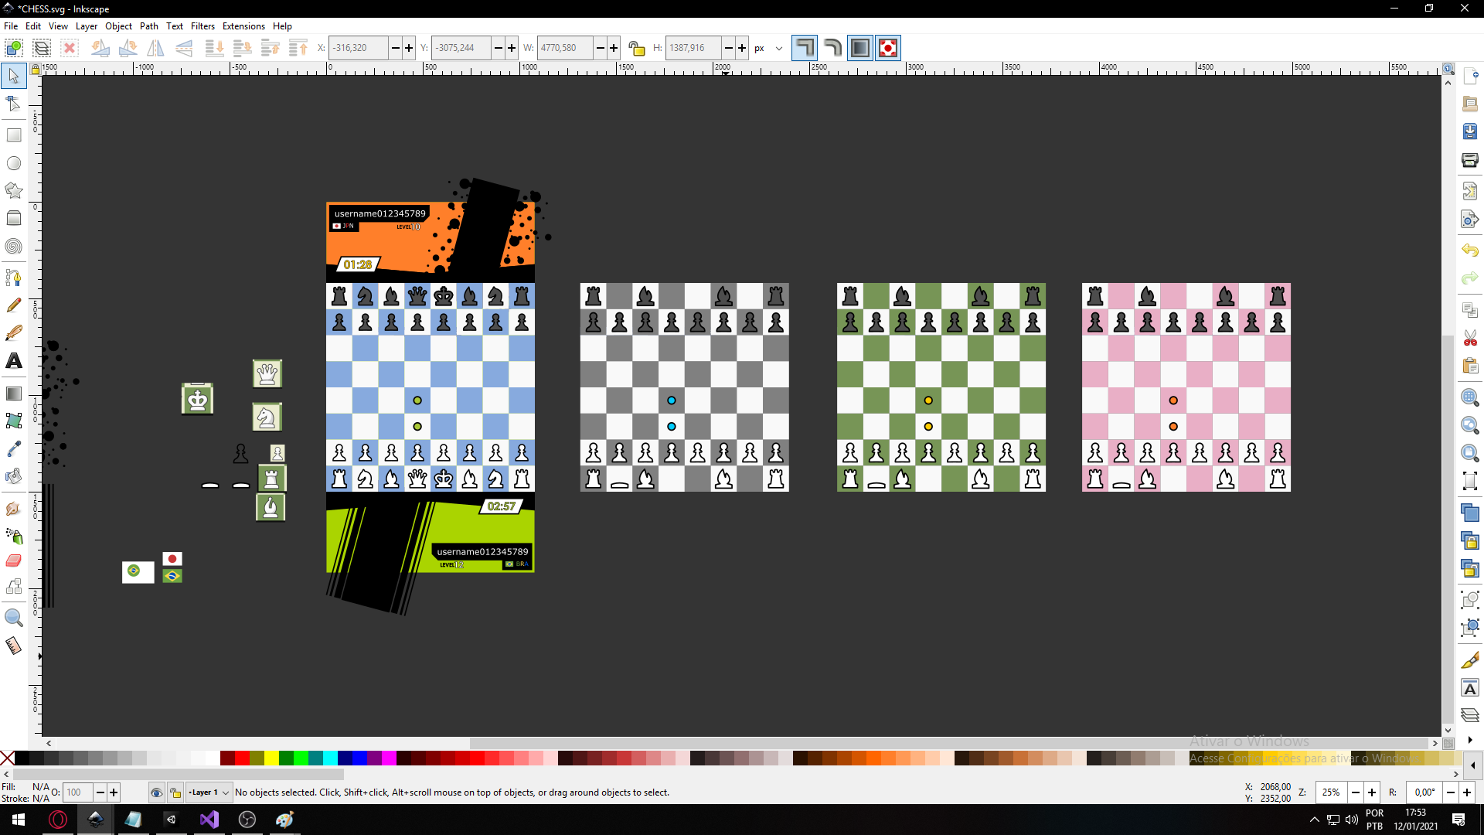Image resolution: width=1484 pixels, height=835 pixels.
Task: Pick the pure red palette swatch
Action: point(242,758)
